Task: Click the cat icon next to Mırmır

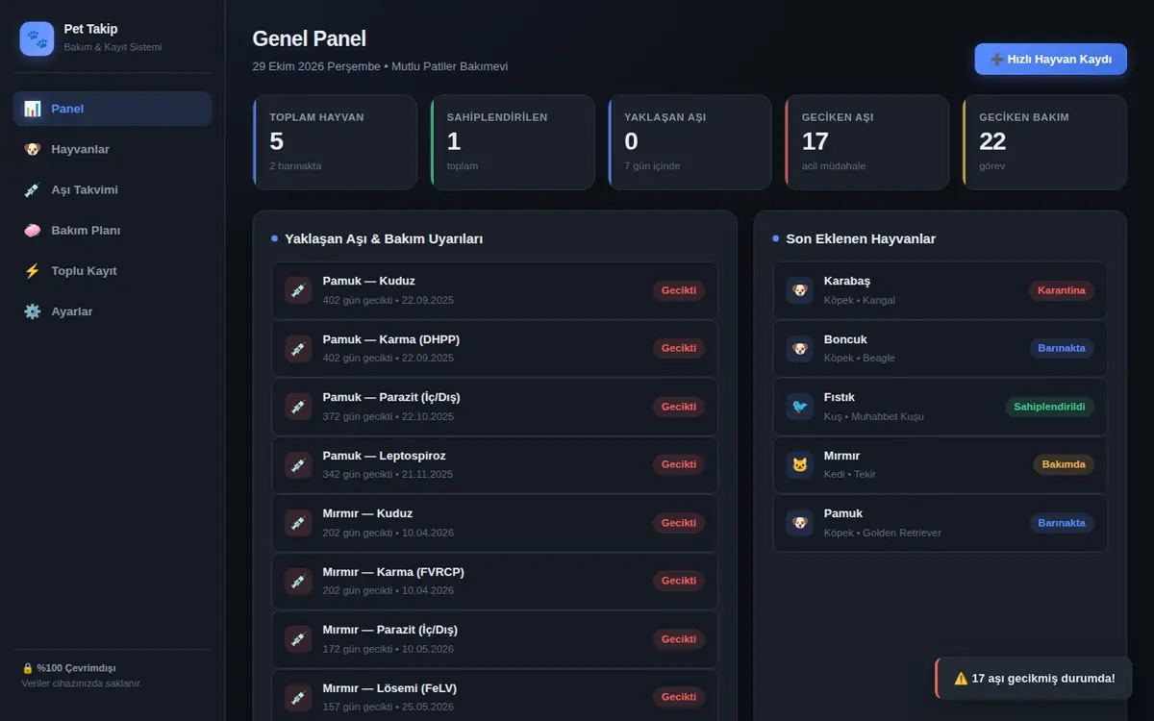Action: (x=799, y=464)
